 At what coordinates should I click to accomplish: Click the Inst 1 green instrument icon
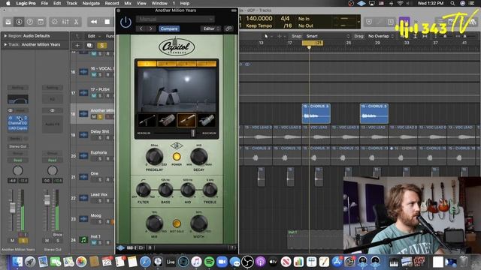(x=83, y=240)
